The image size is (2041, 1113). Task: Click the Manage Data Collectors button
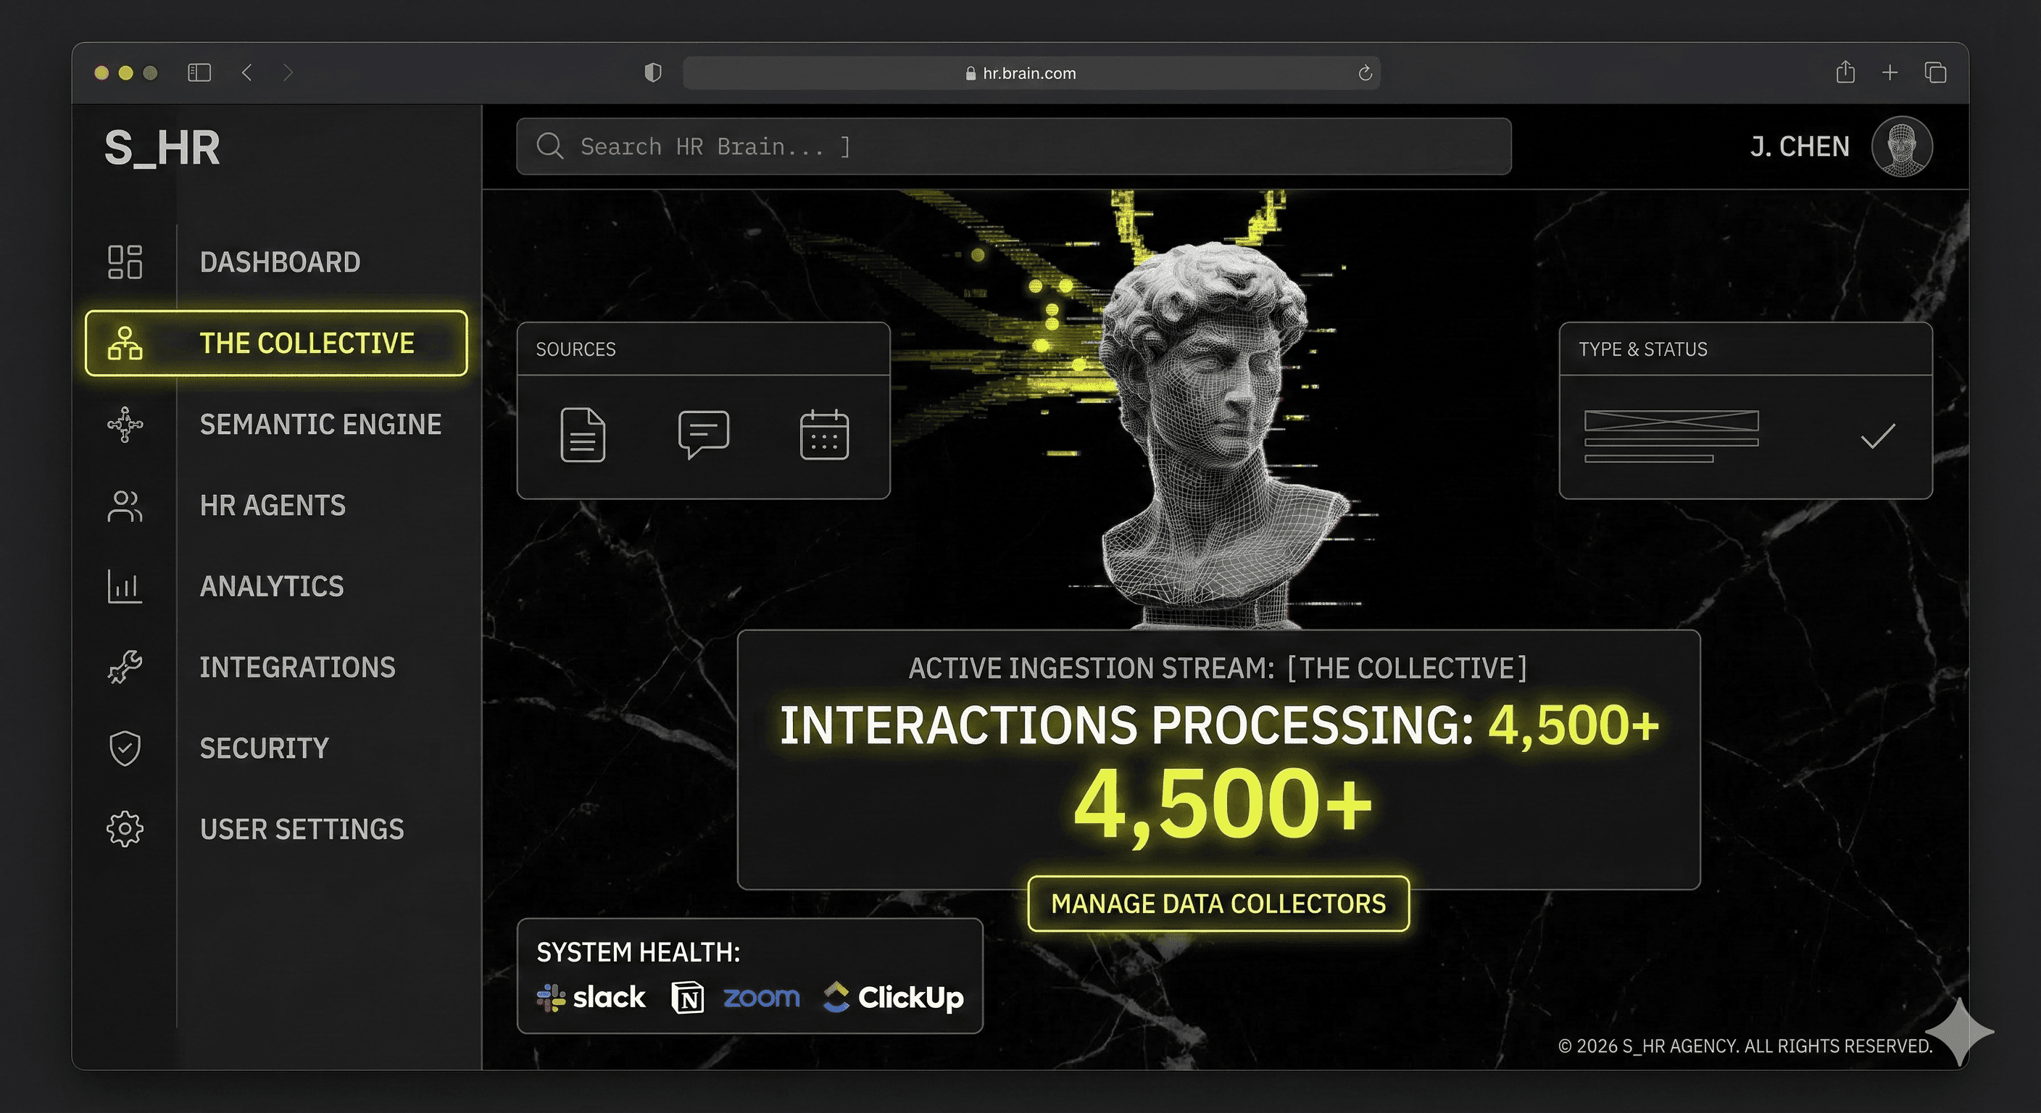pyautogui.click(x=1218, y=904)
